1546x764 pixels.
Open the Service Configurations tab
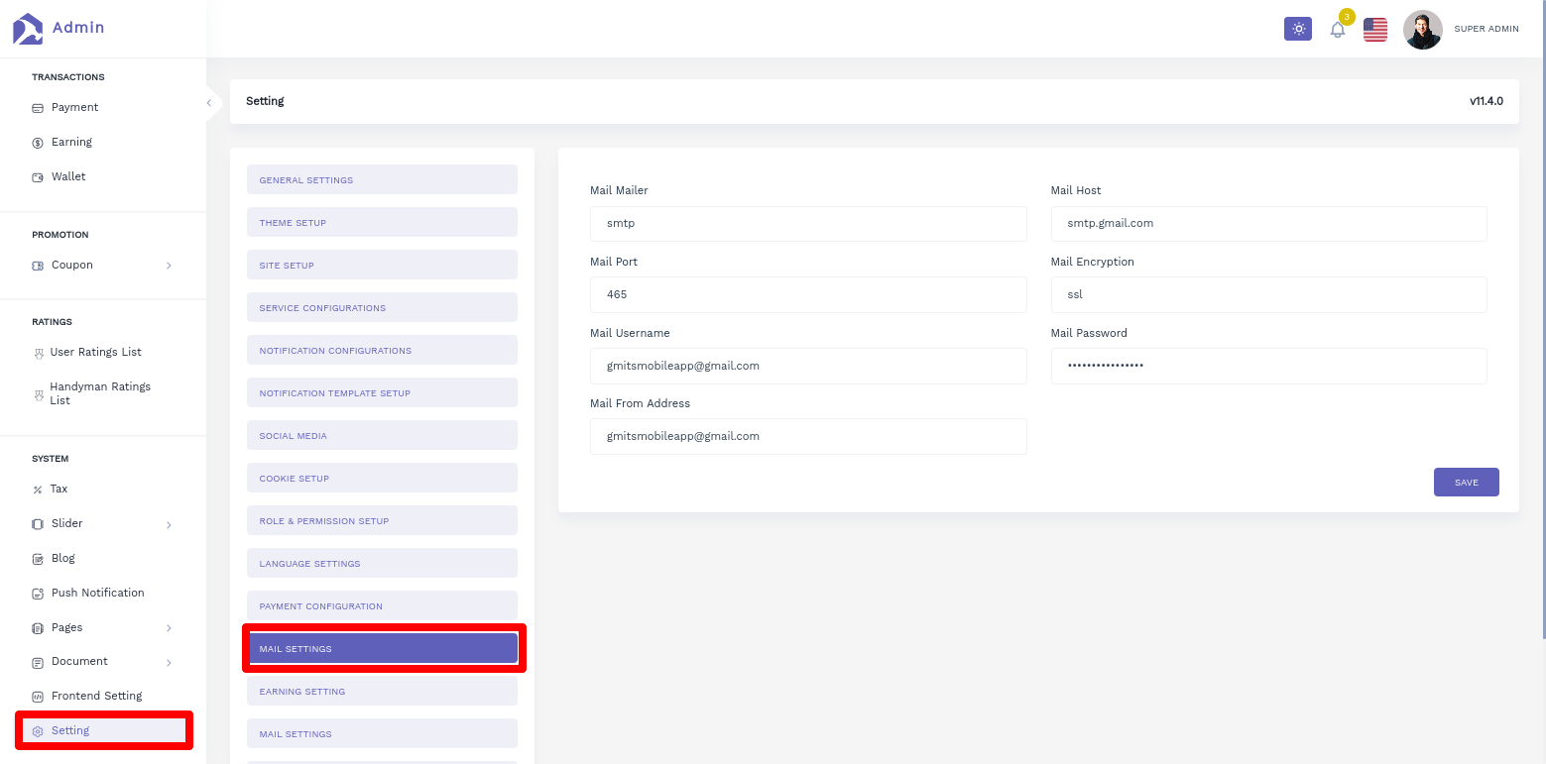coord(382,307)
